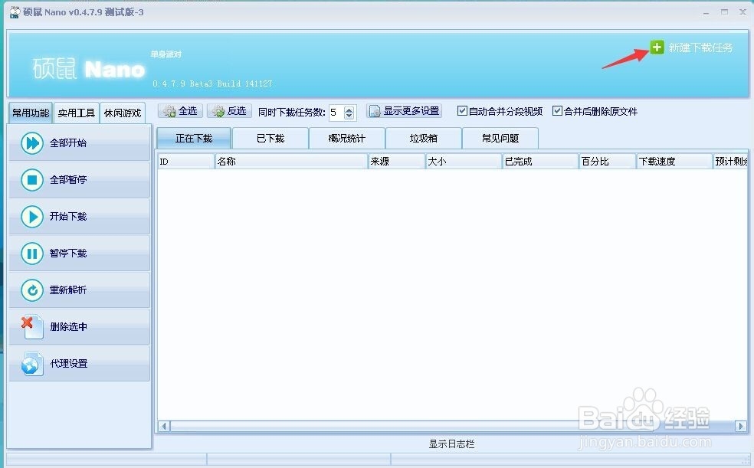Sort by the 来源 column header
This screenshot has width=754, height=468.
pyautogui.click(x=397, y=162)
